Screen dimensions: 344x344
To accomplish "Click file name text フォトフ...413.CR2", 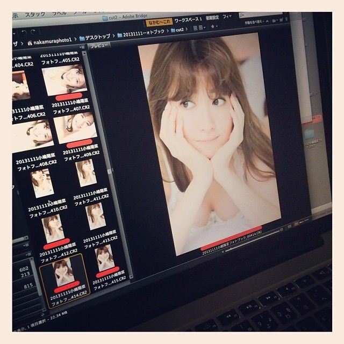I will click(x=101, y=242).
